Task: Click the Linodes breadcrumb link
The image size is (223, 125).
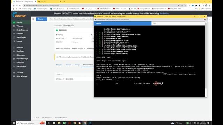Action: (x=57, y=25)
